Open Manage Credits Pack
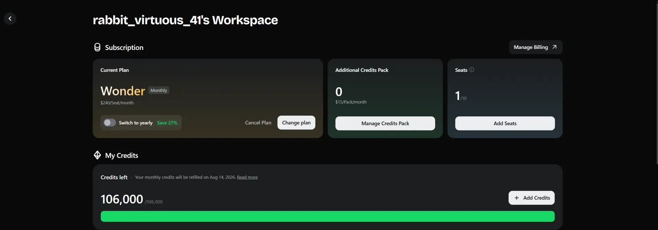 (x=385, y=123)
